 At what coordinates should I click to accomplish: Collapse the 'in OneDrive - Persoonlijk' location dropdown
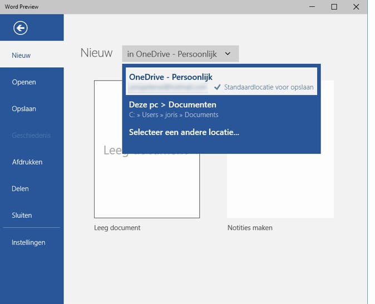180,54
